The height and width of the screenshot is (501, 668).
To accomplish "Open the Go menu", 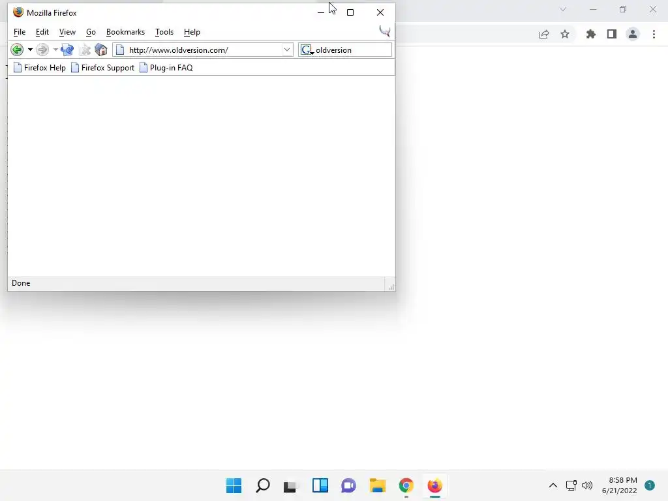I will pyautogui.click(x=91, y=32).
